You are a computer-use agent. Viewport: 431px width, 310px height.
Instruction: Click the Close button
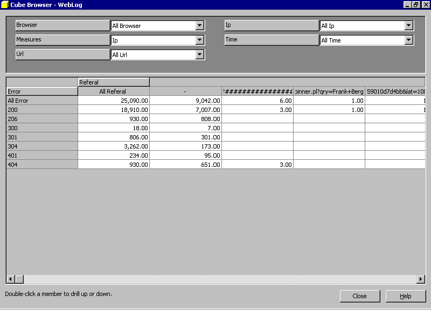click(x=359, y=296)
